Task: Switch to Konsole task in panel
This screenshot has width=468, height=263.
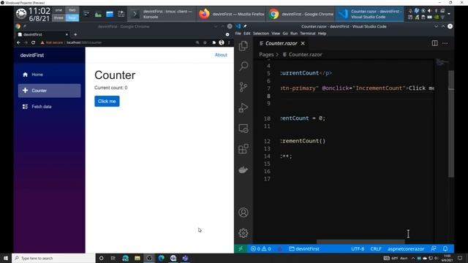Action: click(162, 14)
